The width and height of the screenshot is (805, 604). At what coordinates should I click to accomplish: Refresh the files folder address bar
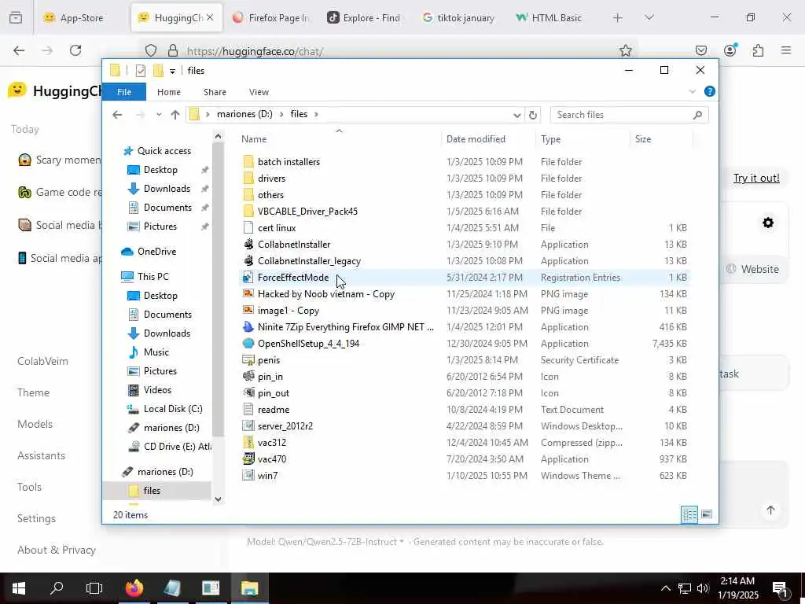pos(533,115)
